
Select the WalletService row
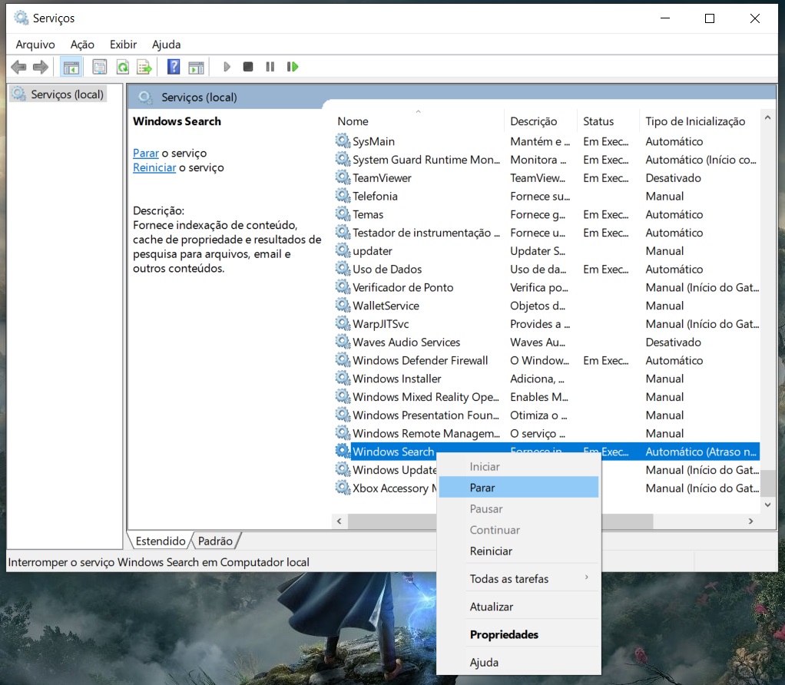(547, 306)
